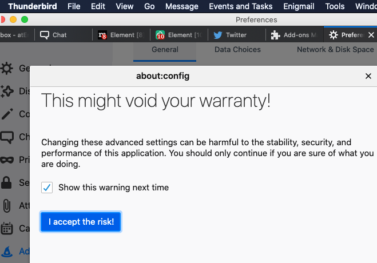Open the Message menu
This screenshot has height=263, width=377.
(x=182, y=6)
